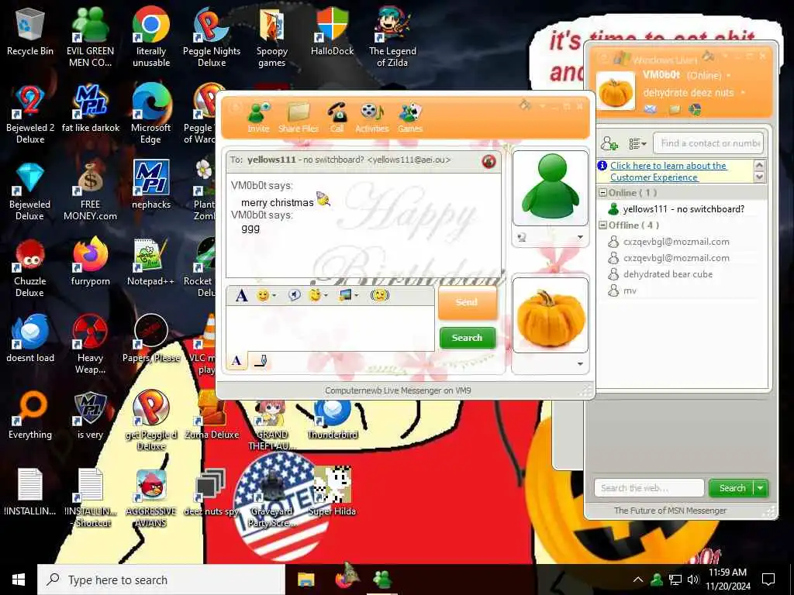Open the Customer Experience link
794x595 pixels.
click(x=668, y=171)
